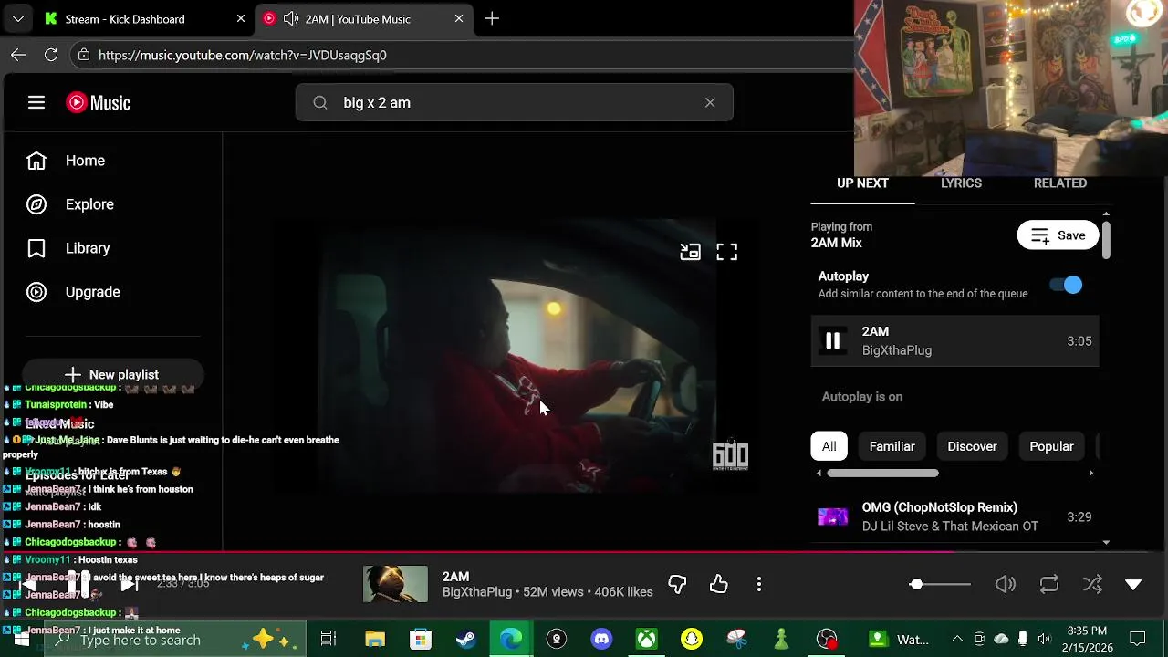View site information lock icon
This screenshot has height=657, width=1168.
click(x=83, y=55)
